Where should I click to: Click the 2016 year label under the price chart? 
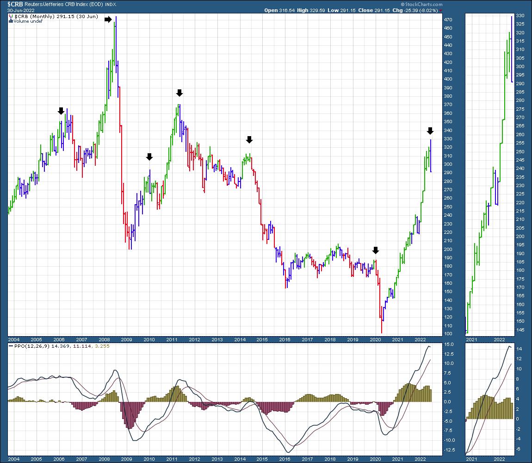[x=285, y=339]
